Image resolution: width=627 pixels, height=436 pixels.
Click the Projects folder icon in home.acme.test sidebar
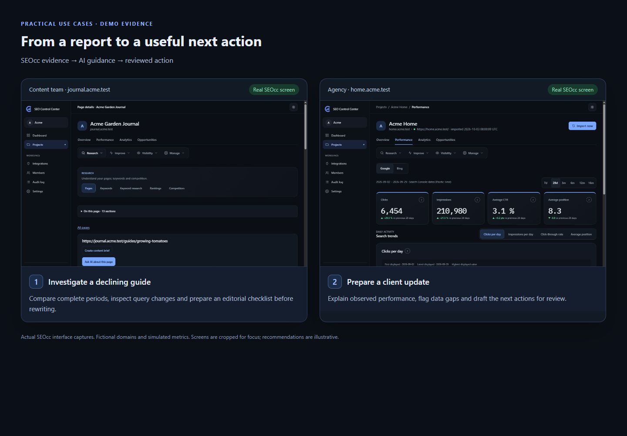[x=327, y=145]
